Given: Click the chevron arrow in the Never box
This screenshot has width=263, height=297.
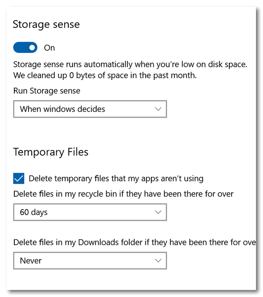Looking at the screenshot, I should pyautogui.click(x=158, y=260).
